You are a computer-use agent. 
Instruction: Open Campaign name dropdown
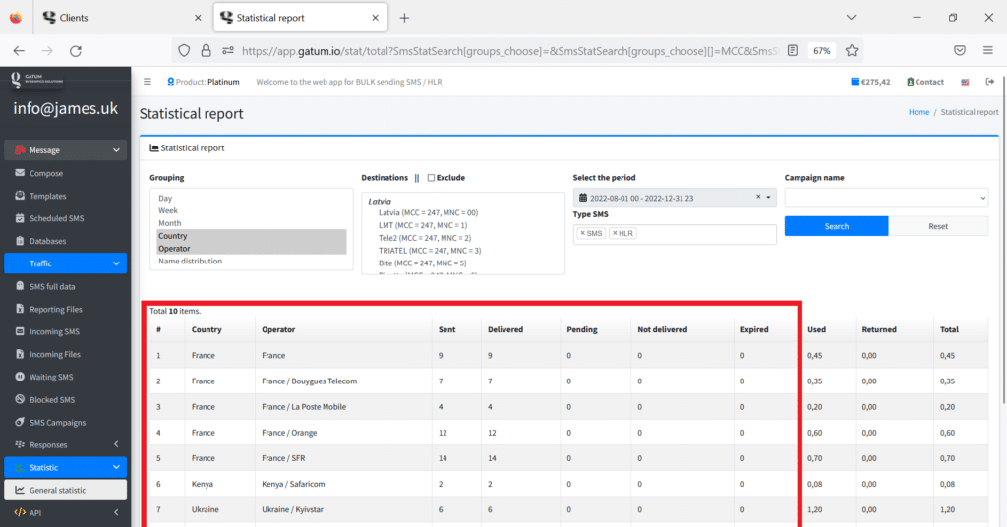click(x=886, y=198)
